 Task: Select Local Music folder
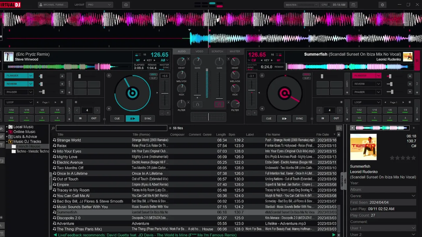(23, 127)
